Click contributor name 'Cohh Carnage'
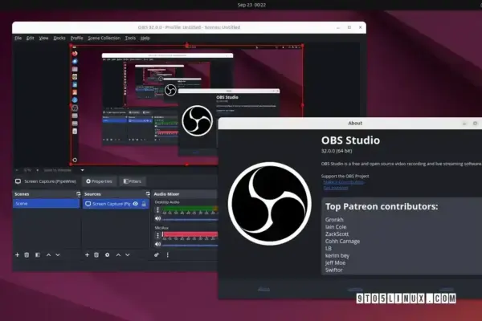The width and height of the screenshot is (482, 321). pyautogui.click(x=342, y=241)
